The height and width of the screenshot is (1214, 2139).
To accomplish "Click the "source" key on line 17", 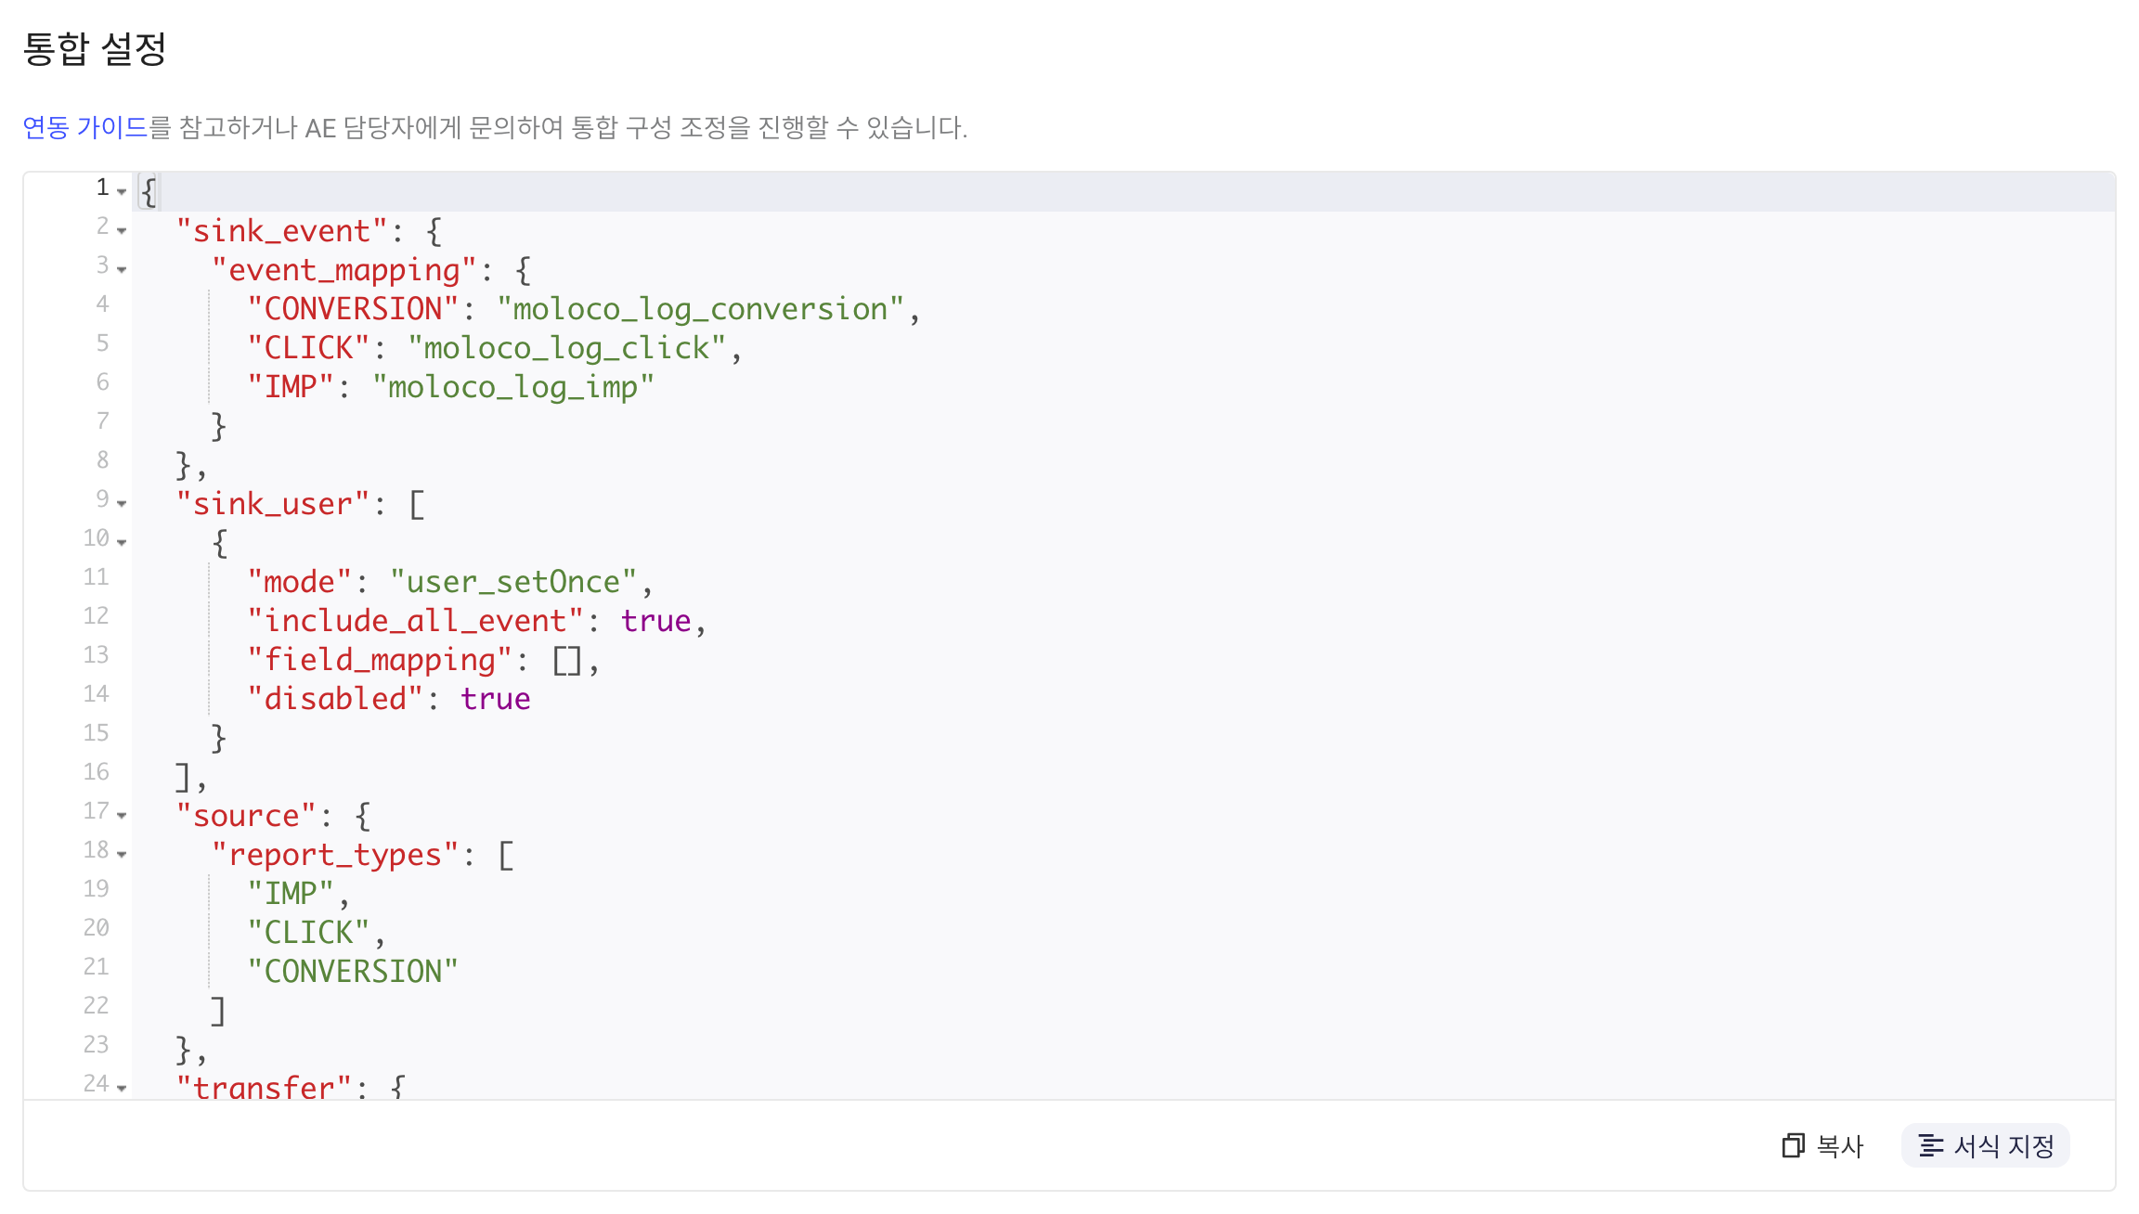I will [x=247, y=816].
